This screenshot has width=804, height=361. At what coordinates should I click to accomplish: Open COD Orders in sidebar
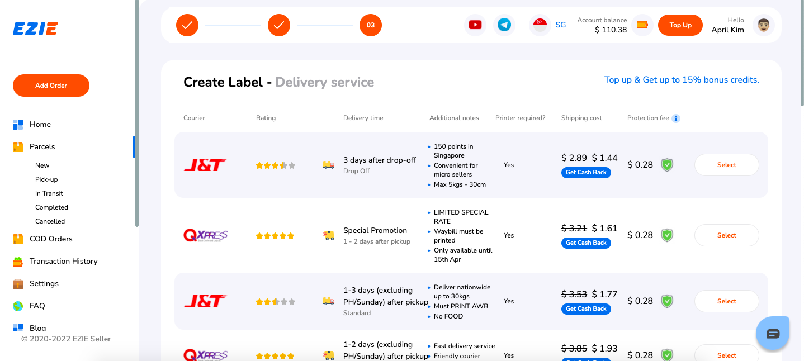click(51, 239)
